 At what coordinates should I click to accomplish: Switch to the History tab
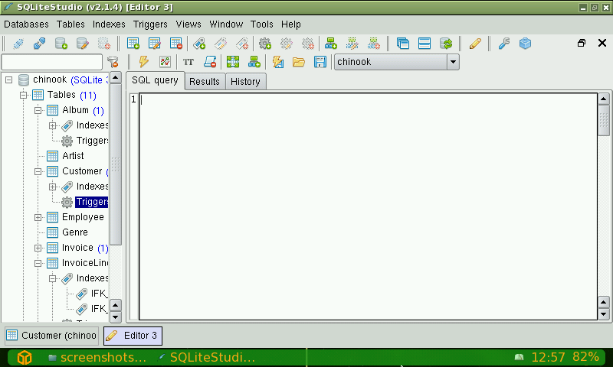245,82
